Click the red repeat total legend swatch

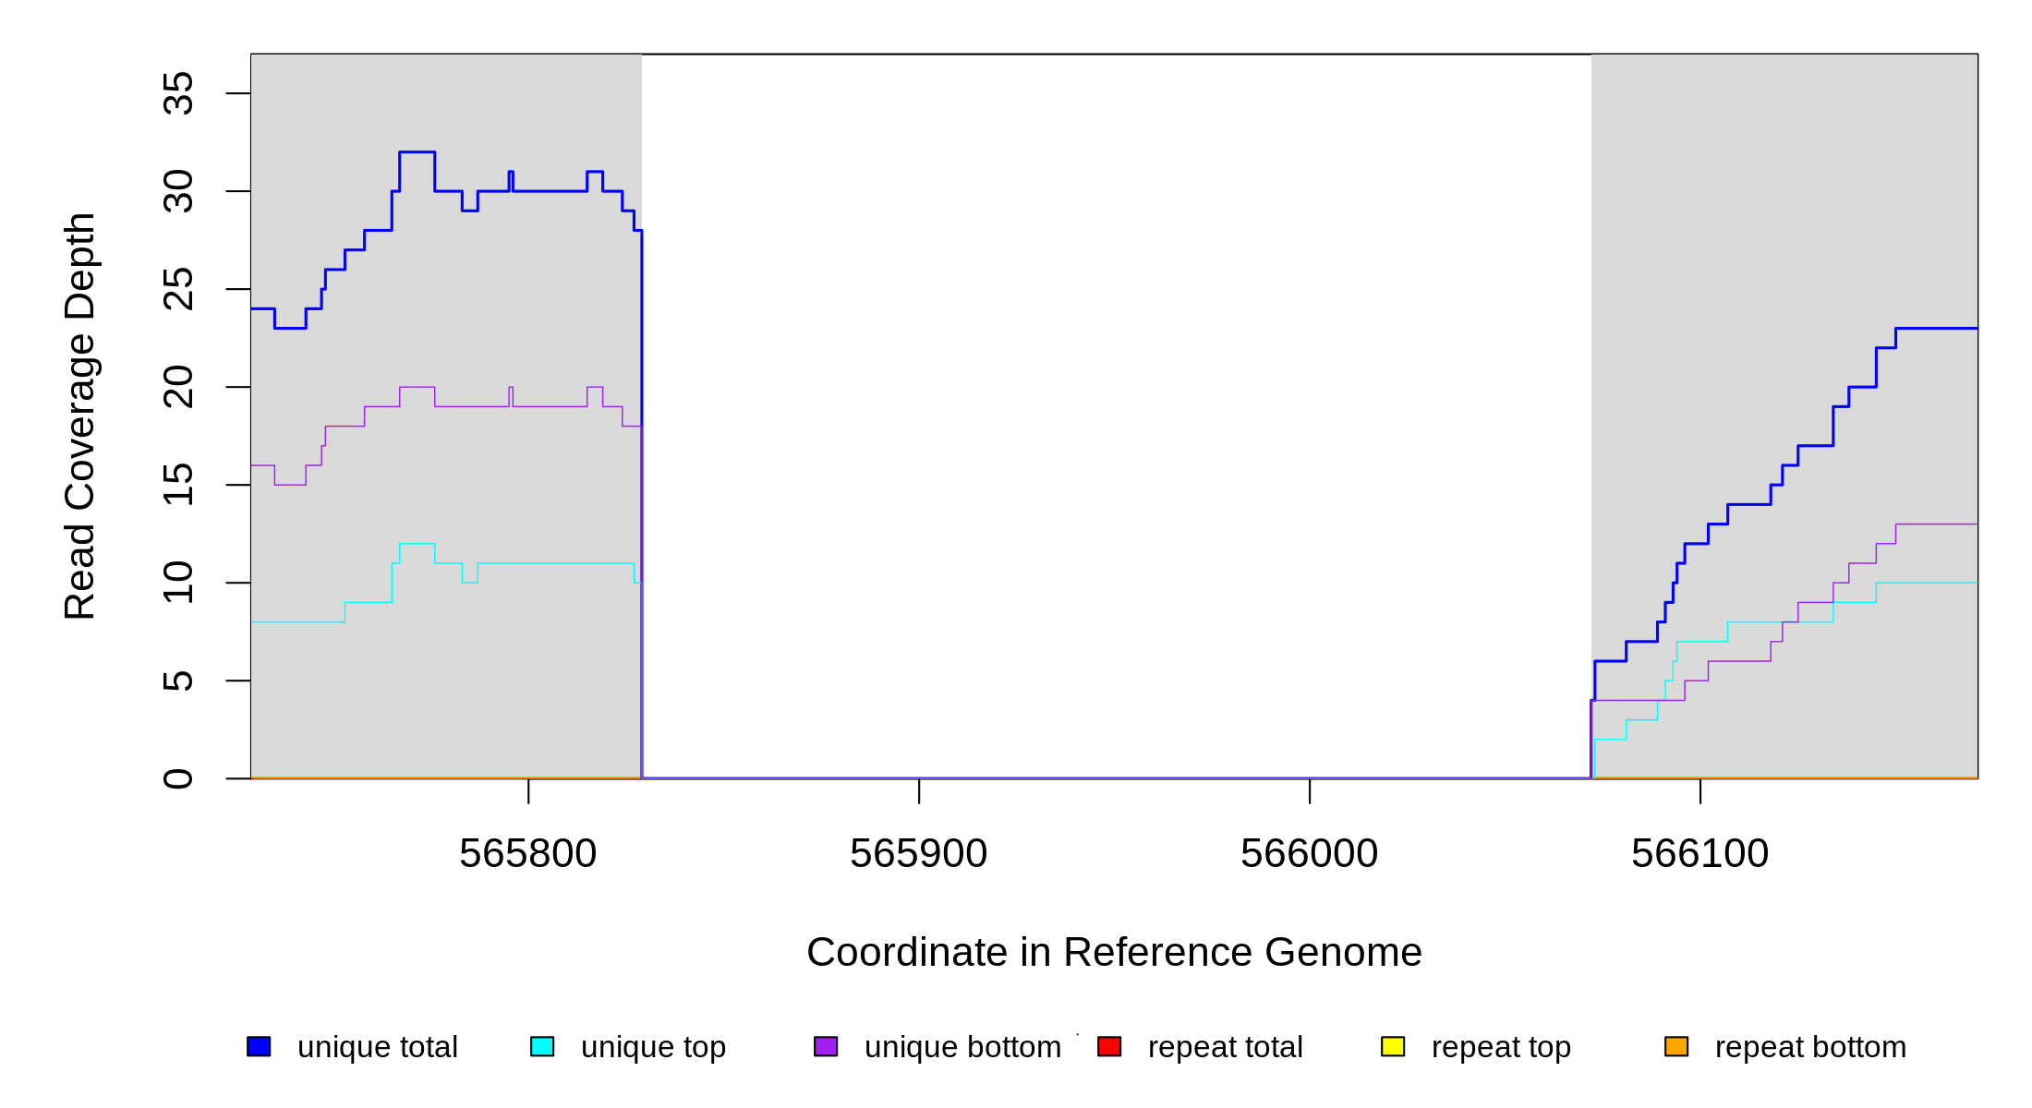pos(1109,1046)
